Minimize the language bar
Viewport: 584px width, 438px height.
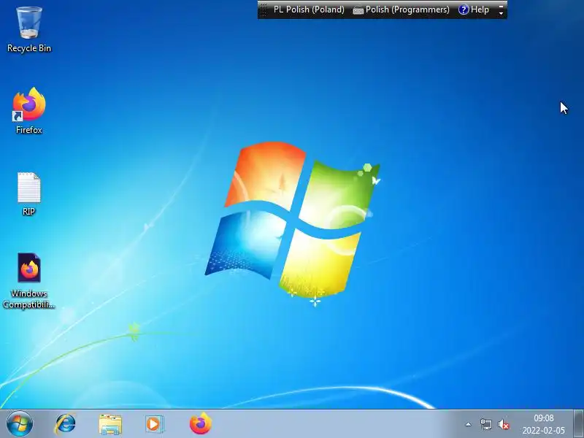501,6
